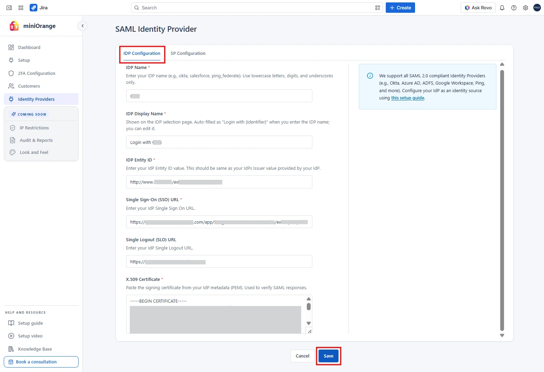Click the IDP Entity ID input field
Image resolution: width=544 pixels, height=372 pixels.
(219, 182)
